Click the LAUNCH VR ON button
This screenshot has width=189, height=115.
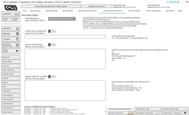pyautogui.click(x=6, y=19)
